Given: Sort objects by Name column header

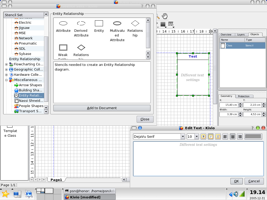Looking at the screenshot, I should [x=232, y=40].
